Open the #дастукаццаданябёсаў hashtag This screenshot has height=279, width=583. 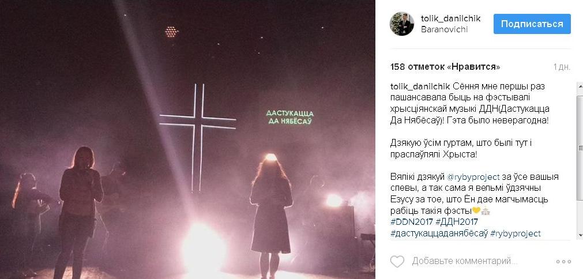439,233
